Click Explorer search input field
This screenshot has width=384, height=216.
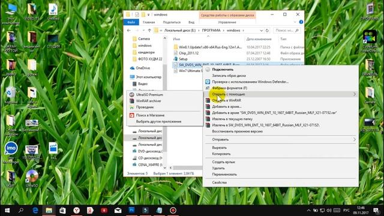coord(287,31)
